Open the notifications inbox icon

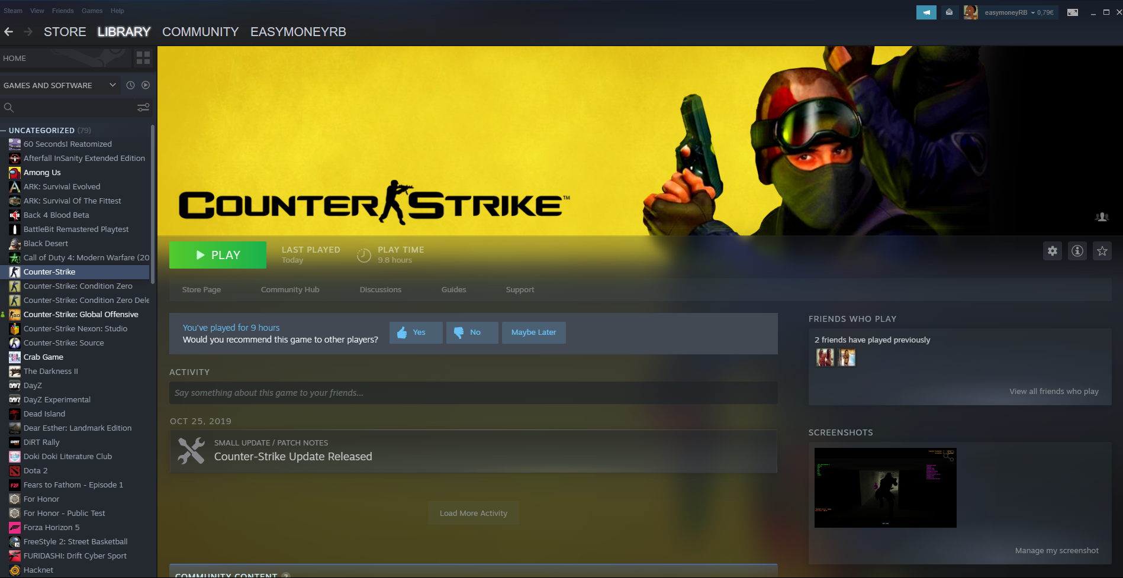coord(949,12)
